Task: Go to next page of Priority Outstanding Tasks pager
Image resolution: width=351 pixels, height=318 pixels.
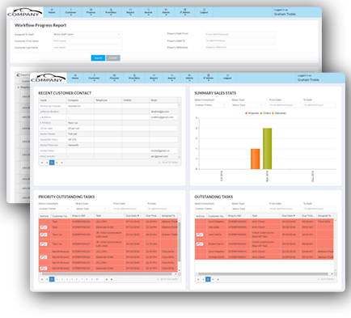Action: point(107,279)
